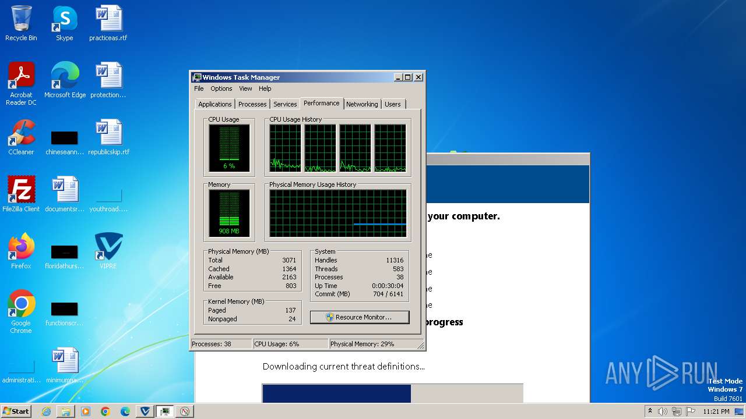Click the Resource Monitor... button
Screen dimensions: 746x419
coord(360,317)
